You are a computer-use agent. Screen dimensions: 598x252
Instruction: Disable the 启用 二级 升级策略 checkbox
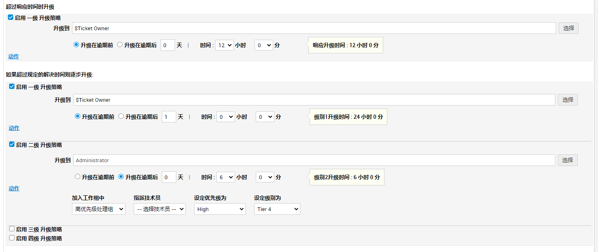[12, 144]
